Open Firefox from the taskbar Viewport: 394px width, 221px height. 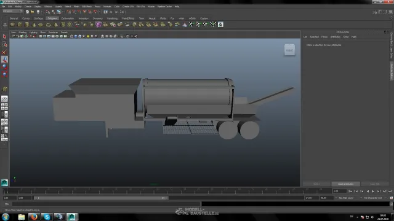click(34, 217)
